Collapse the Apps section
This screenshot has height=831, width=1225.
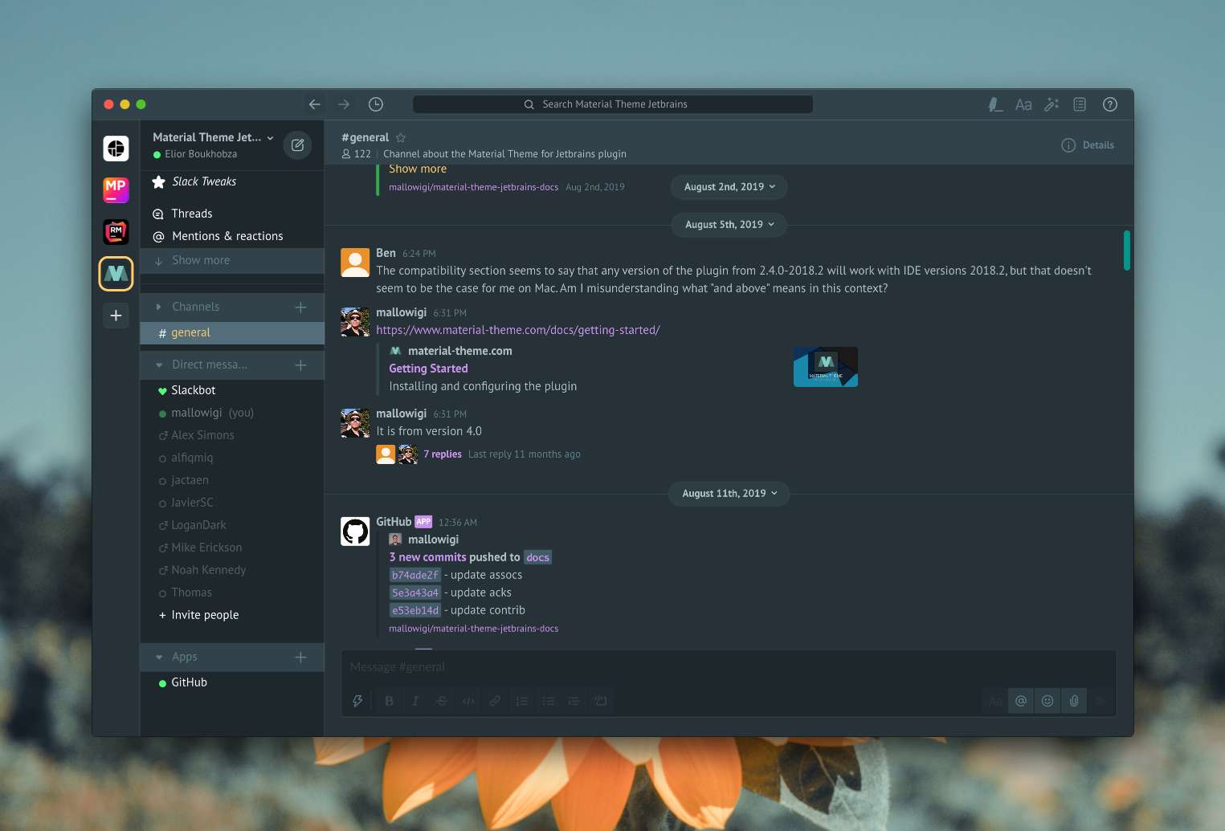(159, 657)
